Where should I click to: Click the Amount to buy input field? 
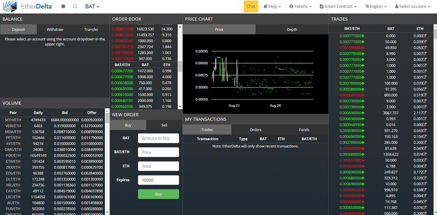(x=158, y=138)
